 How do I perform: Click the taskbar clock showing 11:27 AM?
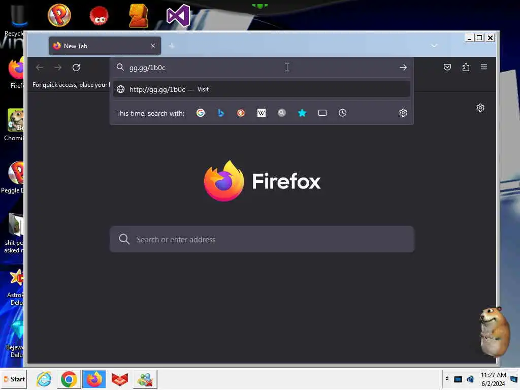click(x=493, y=379)
